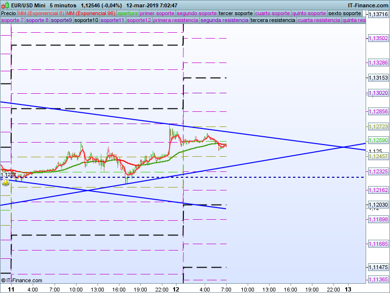Viewport: 390px width, 293px height.
Task: Select the sexto soporte label
Action: click(x=345, y=13)
